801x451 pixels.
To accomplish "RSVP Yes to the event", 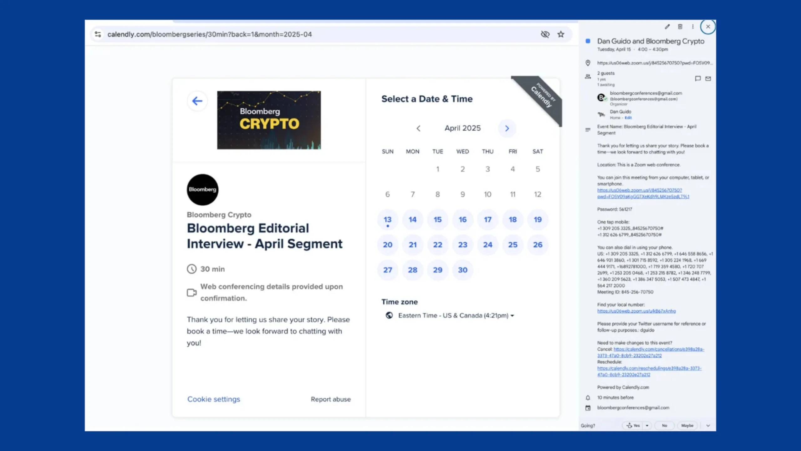I will coord(633,426).
